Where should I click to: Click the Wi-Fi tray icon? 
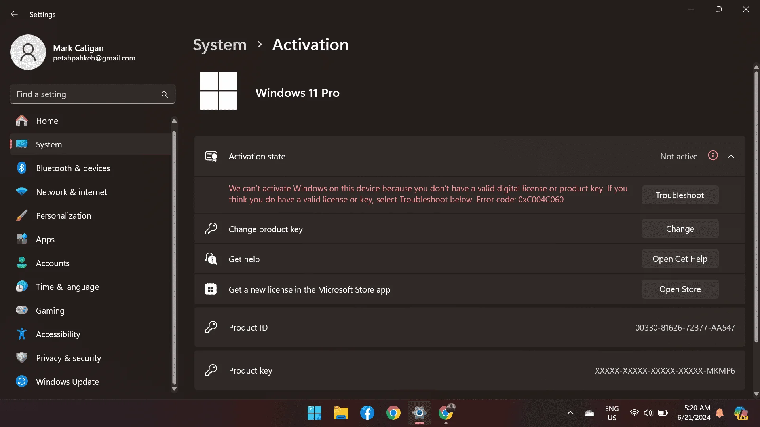click(x=634, y=413)
